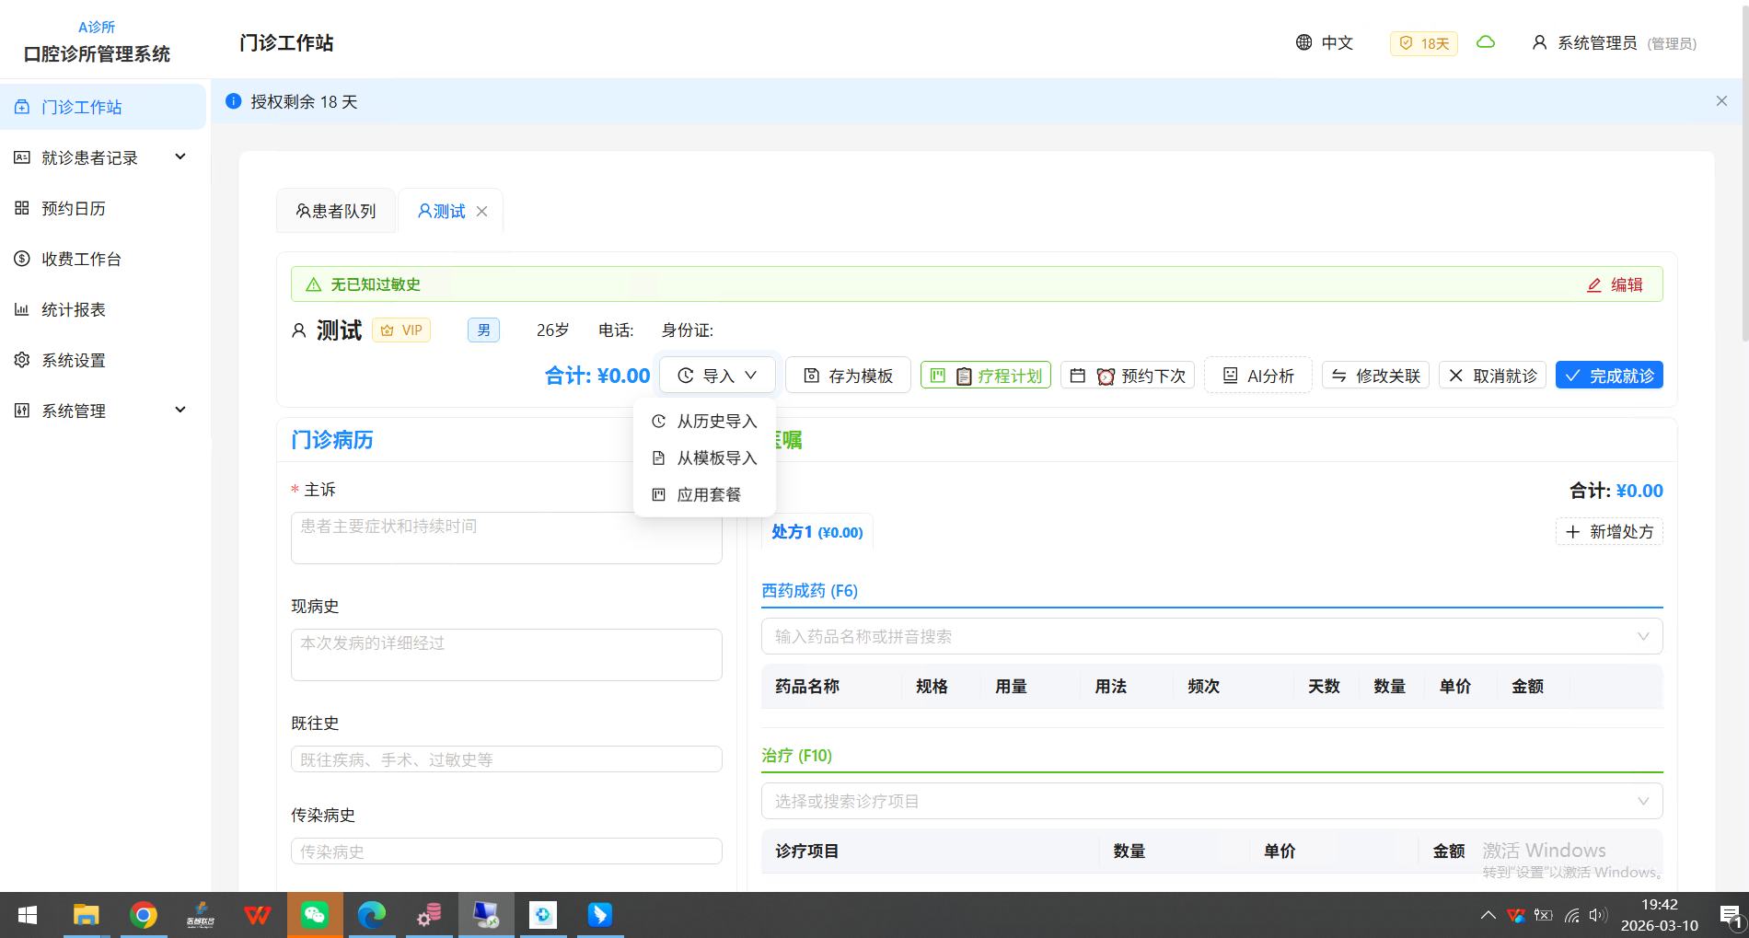This screenshot has height=938, width=1749.
Task: Expand the 系统管理 sidebar menu
Action: point(180,411)
